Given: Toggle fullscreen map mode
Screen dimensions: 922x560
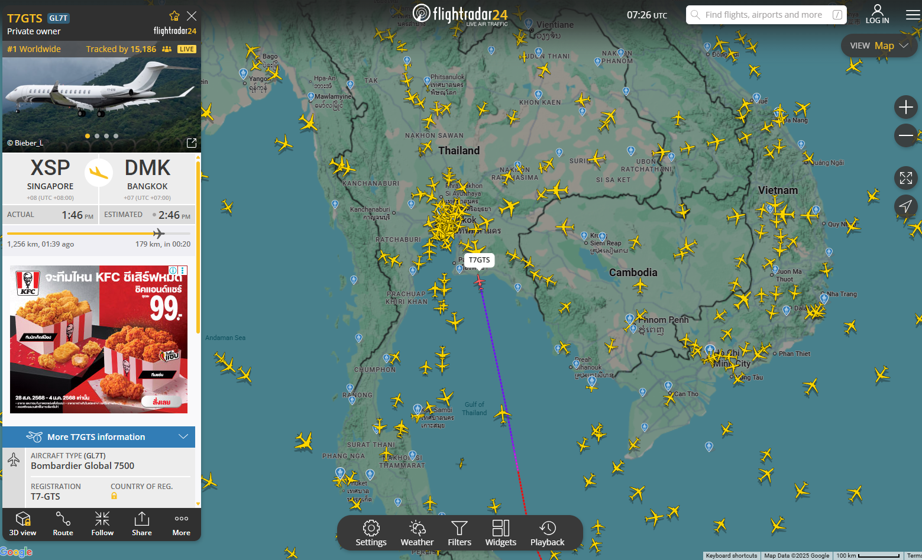Looking at the screenshot, I should pos(905,177).
